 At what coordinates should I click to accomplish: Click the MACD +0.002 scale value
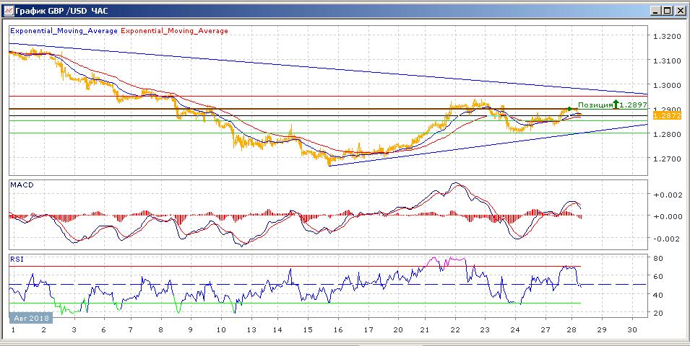[x=665, y=195]
